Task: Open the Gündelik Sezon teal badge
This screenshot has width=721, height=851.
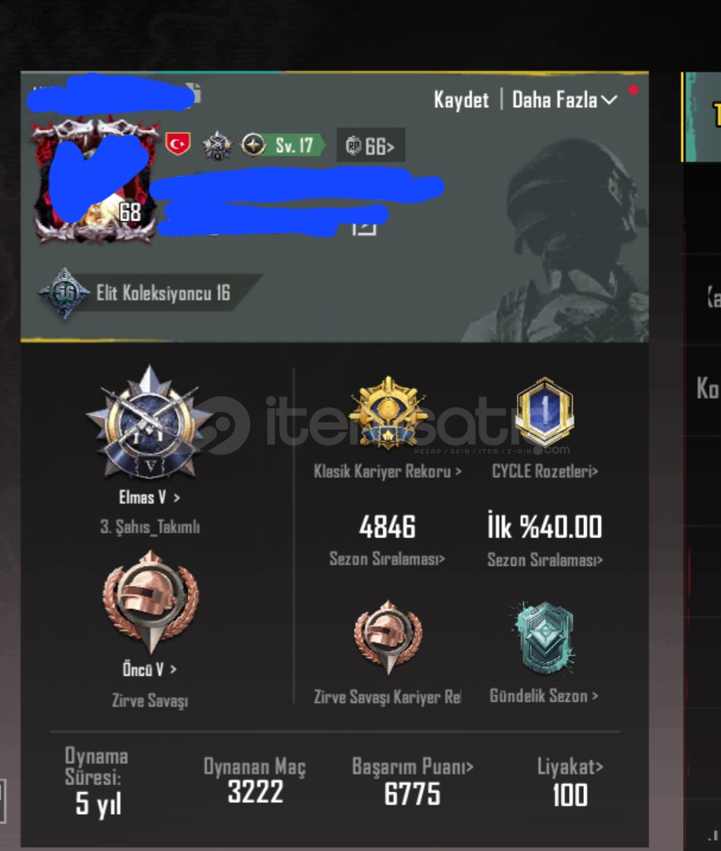Action: click(x=544, y=638)
